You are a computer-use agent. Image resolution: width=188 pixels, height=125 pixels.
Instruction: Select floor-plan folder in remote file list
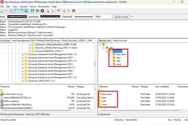point(107,94)
